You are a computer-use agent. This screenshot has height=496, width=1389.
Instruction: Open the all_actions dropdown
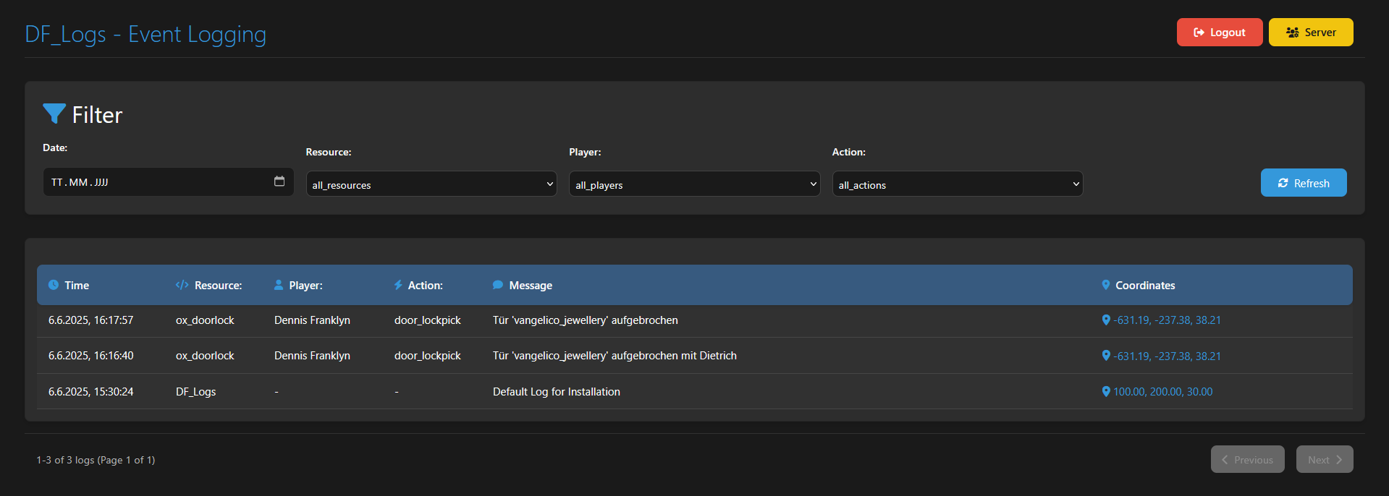point(958,184)
